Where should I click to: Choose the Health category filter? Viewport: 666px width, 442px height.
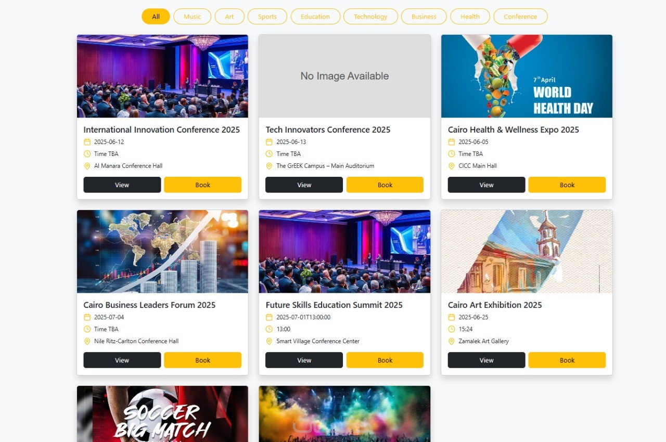[x=470, y=17]
